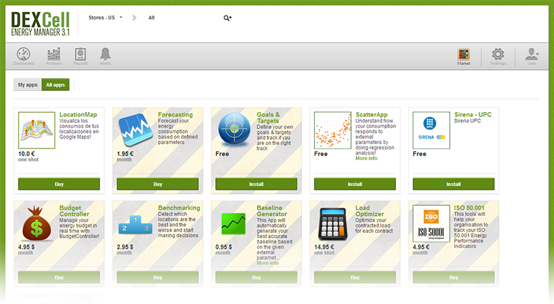This screenshot has height=304, width=554.
Task: Click the Goals & Targets crosshair icon
Action: [234, 129]
